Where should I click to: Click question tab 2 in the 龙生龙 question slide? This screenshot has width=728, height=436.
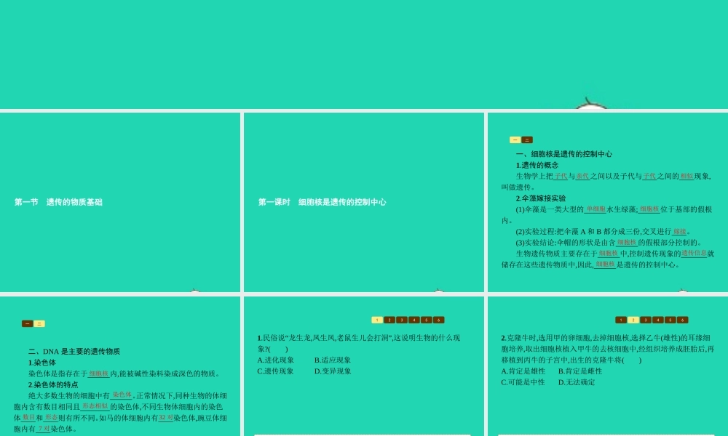click(x=389, y=320)
